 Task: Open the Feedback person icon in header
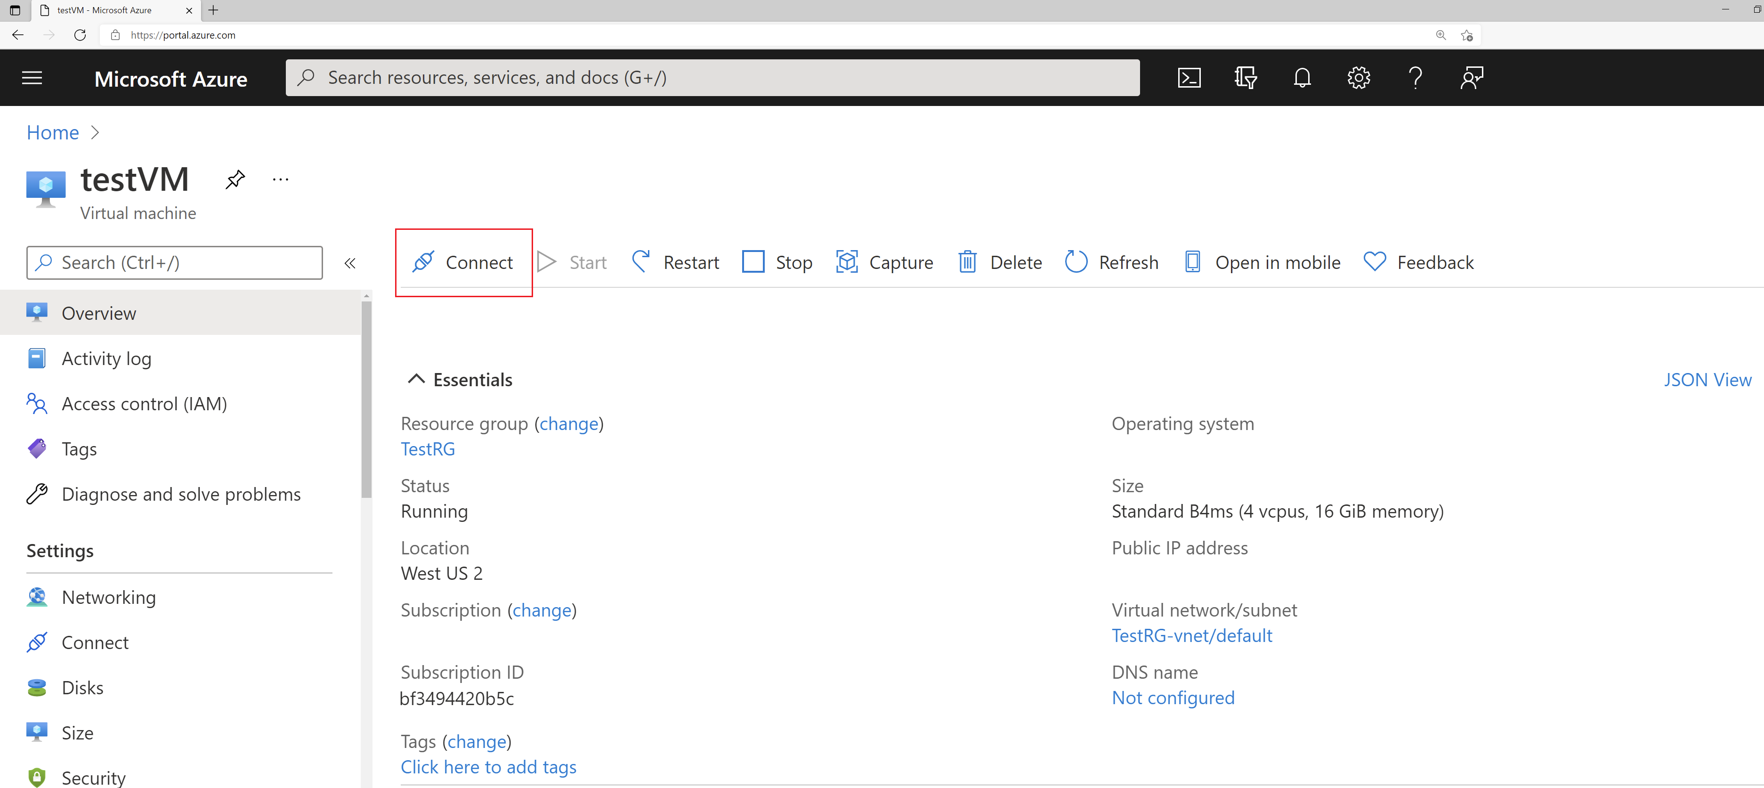pyautogui.click(x=1472, y=78)
